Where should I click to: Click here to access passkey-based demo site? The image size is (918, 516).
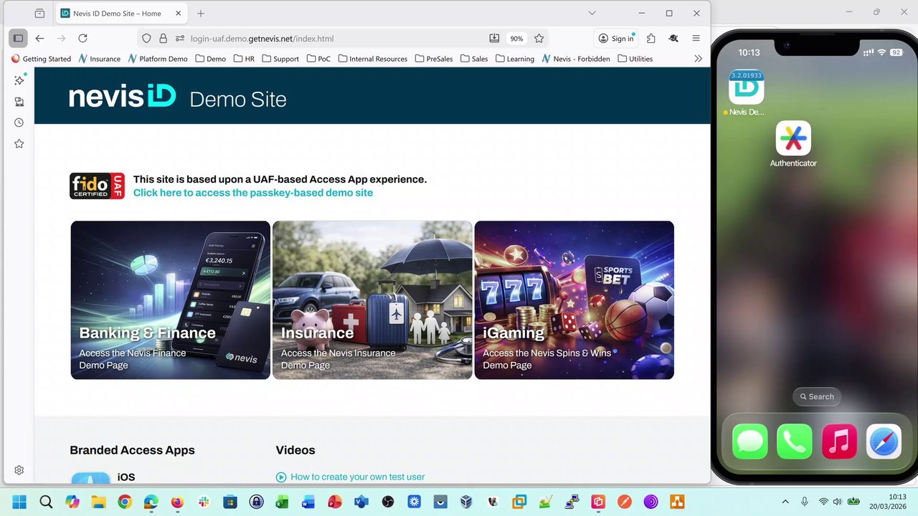[253, 193]
